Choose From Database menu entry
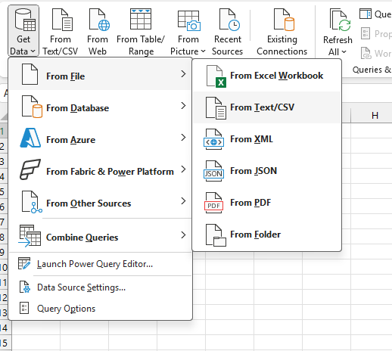Screen dimensions: 392x351 100,107
